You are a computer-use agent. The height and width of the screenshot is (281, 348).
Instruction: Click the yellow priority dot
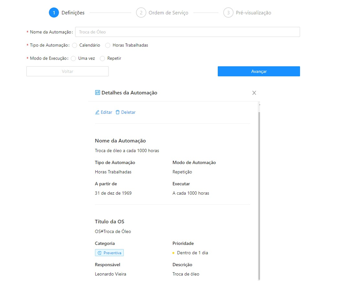(x=173, y=253)
